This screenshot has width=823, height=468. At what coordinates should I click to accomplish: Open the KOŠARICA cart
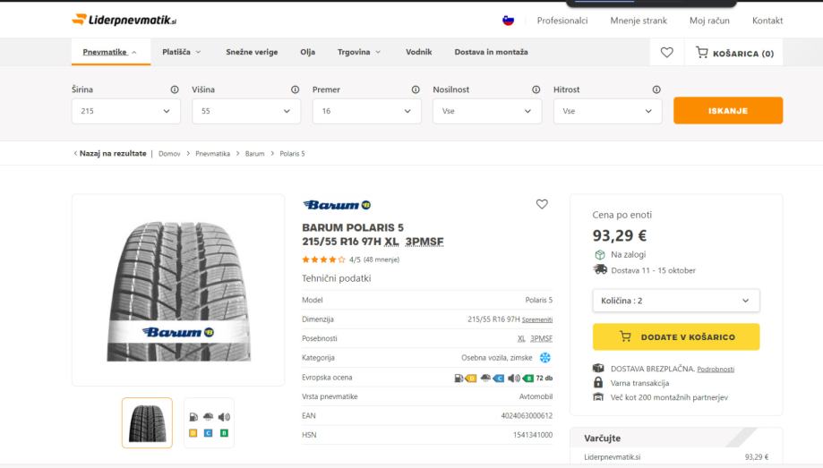[x=734, y=53]
